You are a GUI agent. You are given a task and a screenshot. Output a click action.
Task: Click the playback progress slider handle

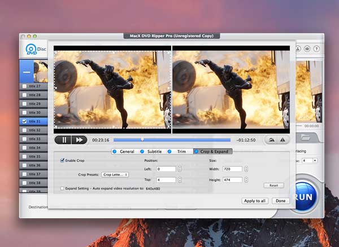pos(142,139)
